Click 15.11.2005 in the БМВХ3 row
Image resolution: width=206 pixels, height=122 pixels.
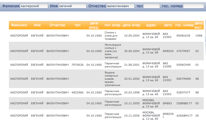coord(132,103)
